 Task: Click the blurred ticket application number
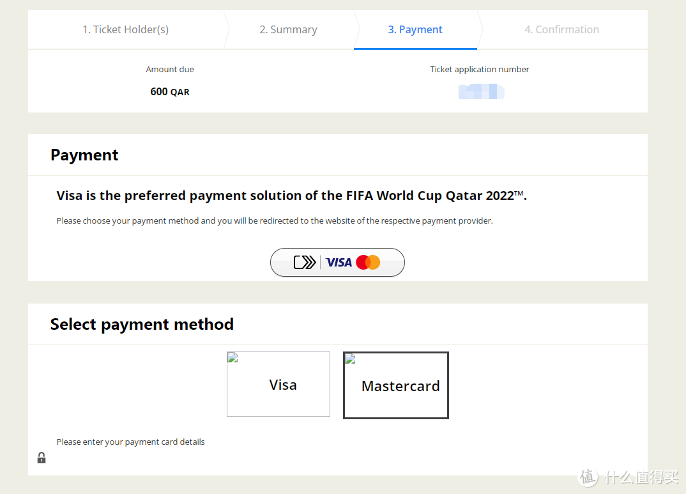(x=481, y=91)
